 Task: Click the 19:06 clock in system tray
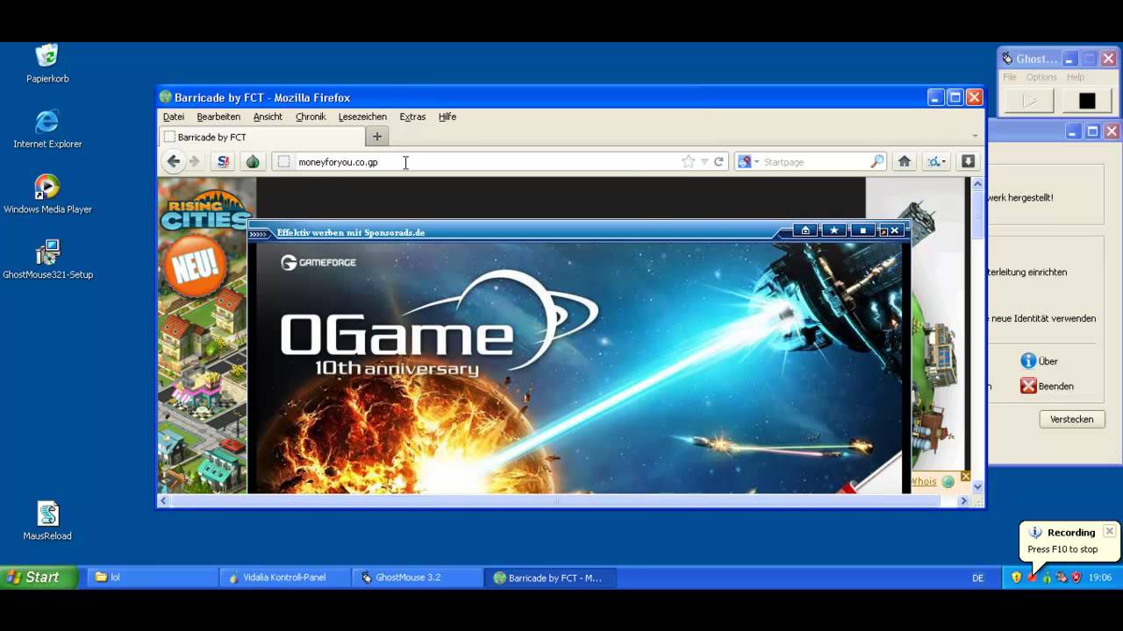(1100, 578)
